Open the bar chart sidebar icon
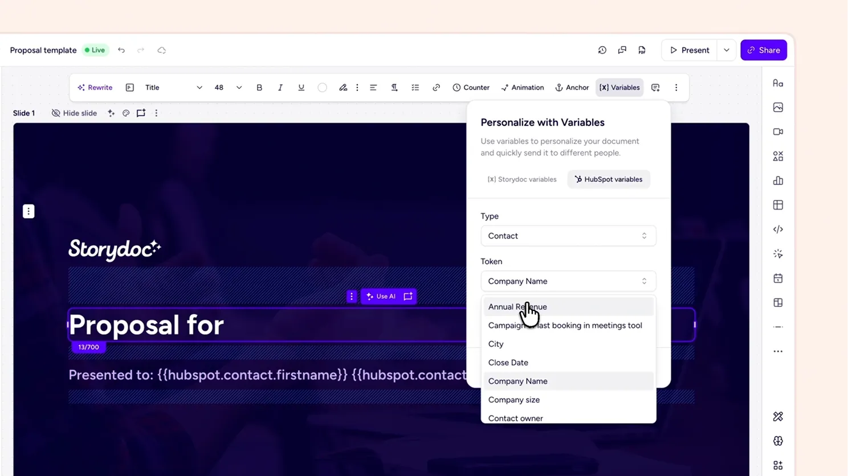Screen dimensions: 848x476 pos(778,180)
